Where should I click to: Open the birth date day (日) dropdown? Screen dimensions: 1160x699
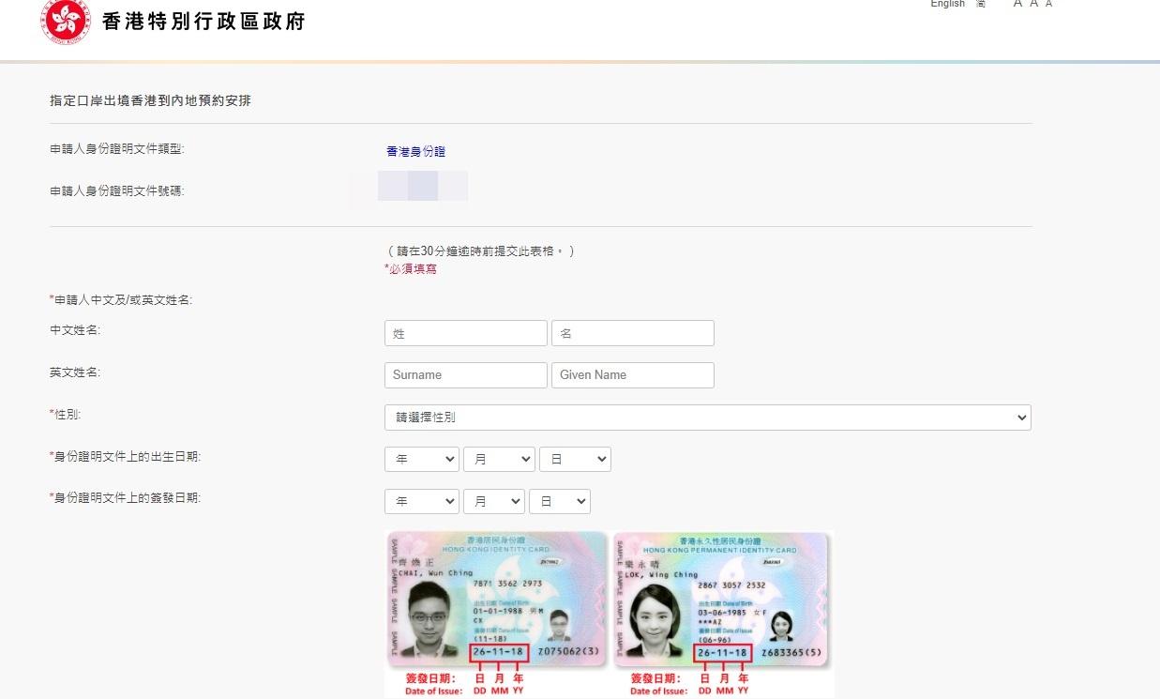(x=575, y=459)
